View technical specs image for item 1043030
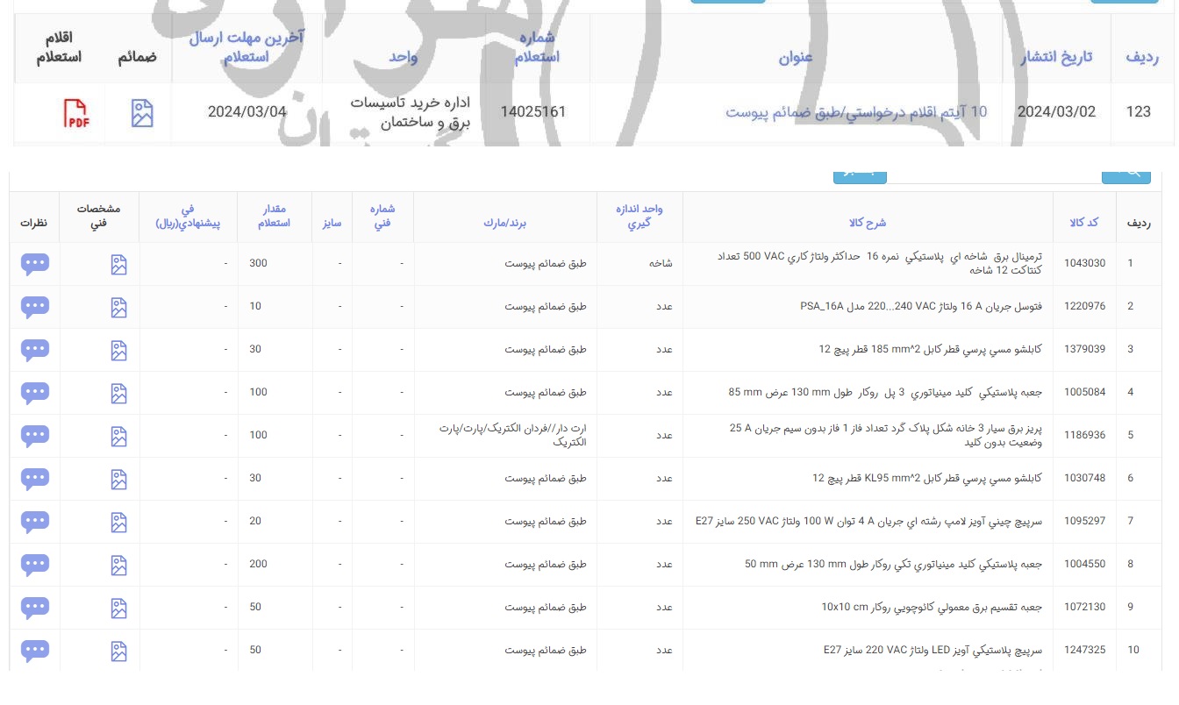1179x705 pixels. click(119, 264)
